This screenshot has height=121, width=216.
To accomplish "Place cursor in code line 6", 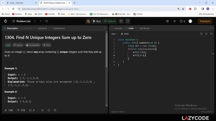I will (x=139, y=55).
